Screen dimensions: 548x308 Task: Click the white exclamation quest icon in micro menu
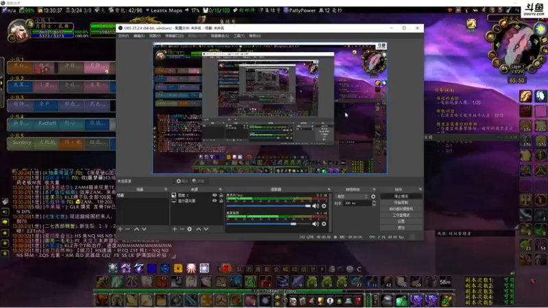click(x=330, y=300)
